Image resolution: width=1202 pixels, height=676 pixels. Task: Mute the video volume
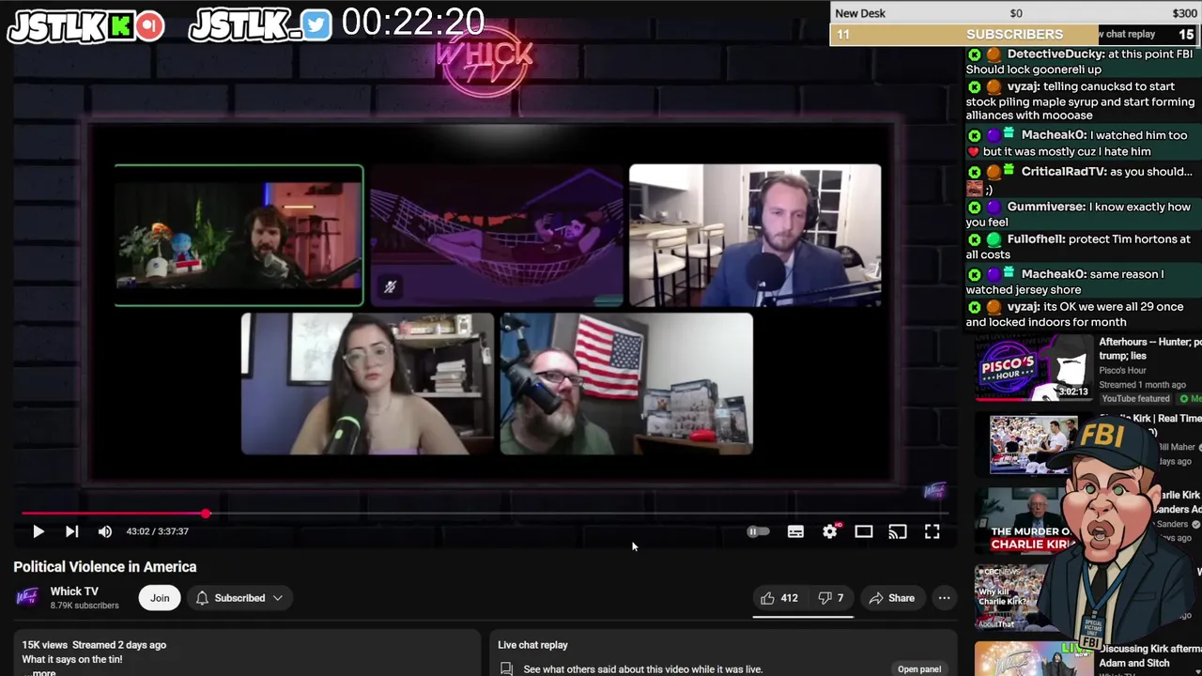[x=105, y=531]
